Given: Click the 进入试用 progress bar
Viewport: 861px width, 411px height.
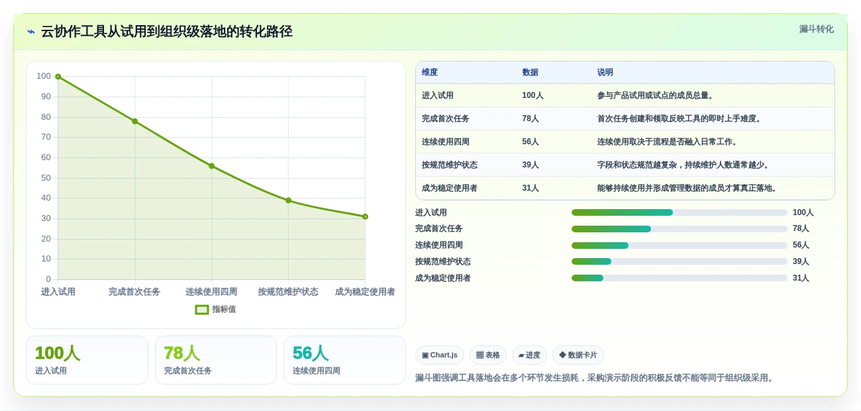Looking at the screenshot, I should [680, 212].
